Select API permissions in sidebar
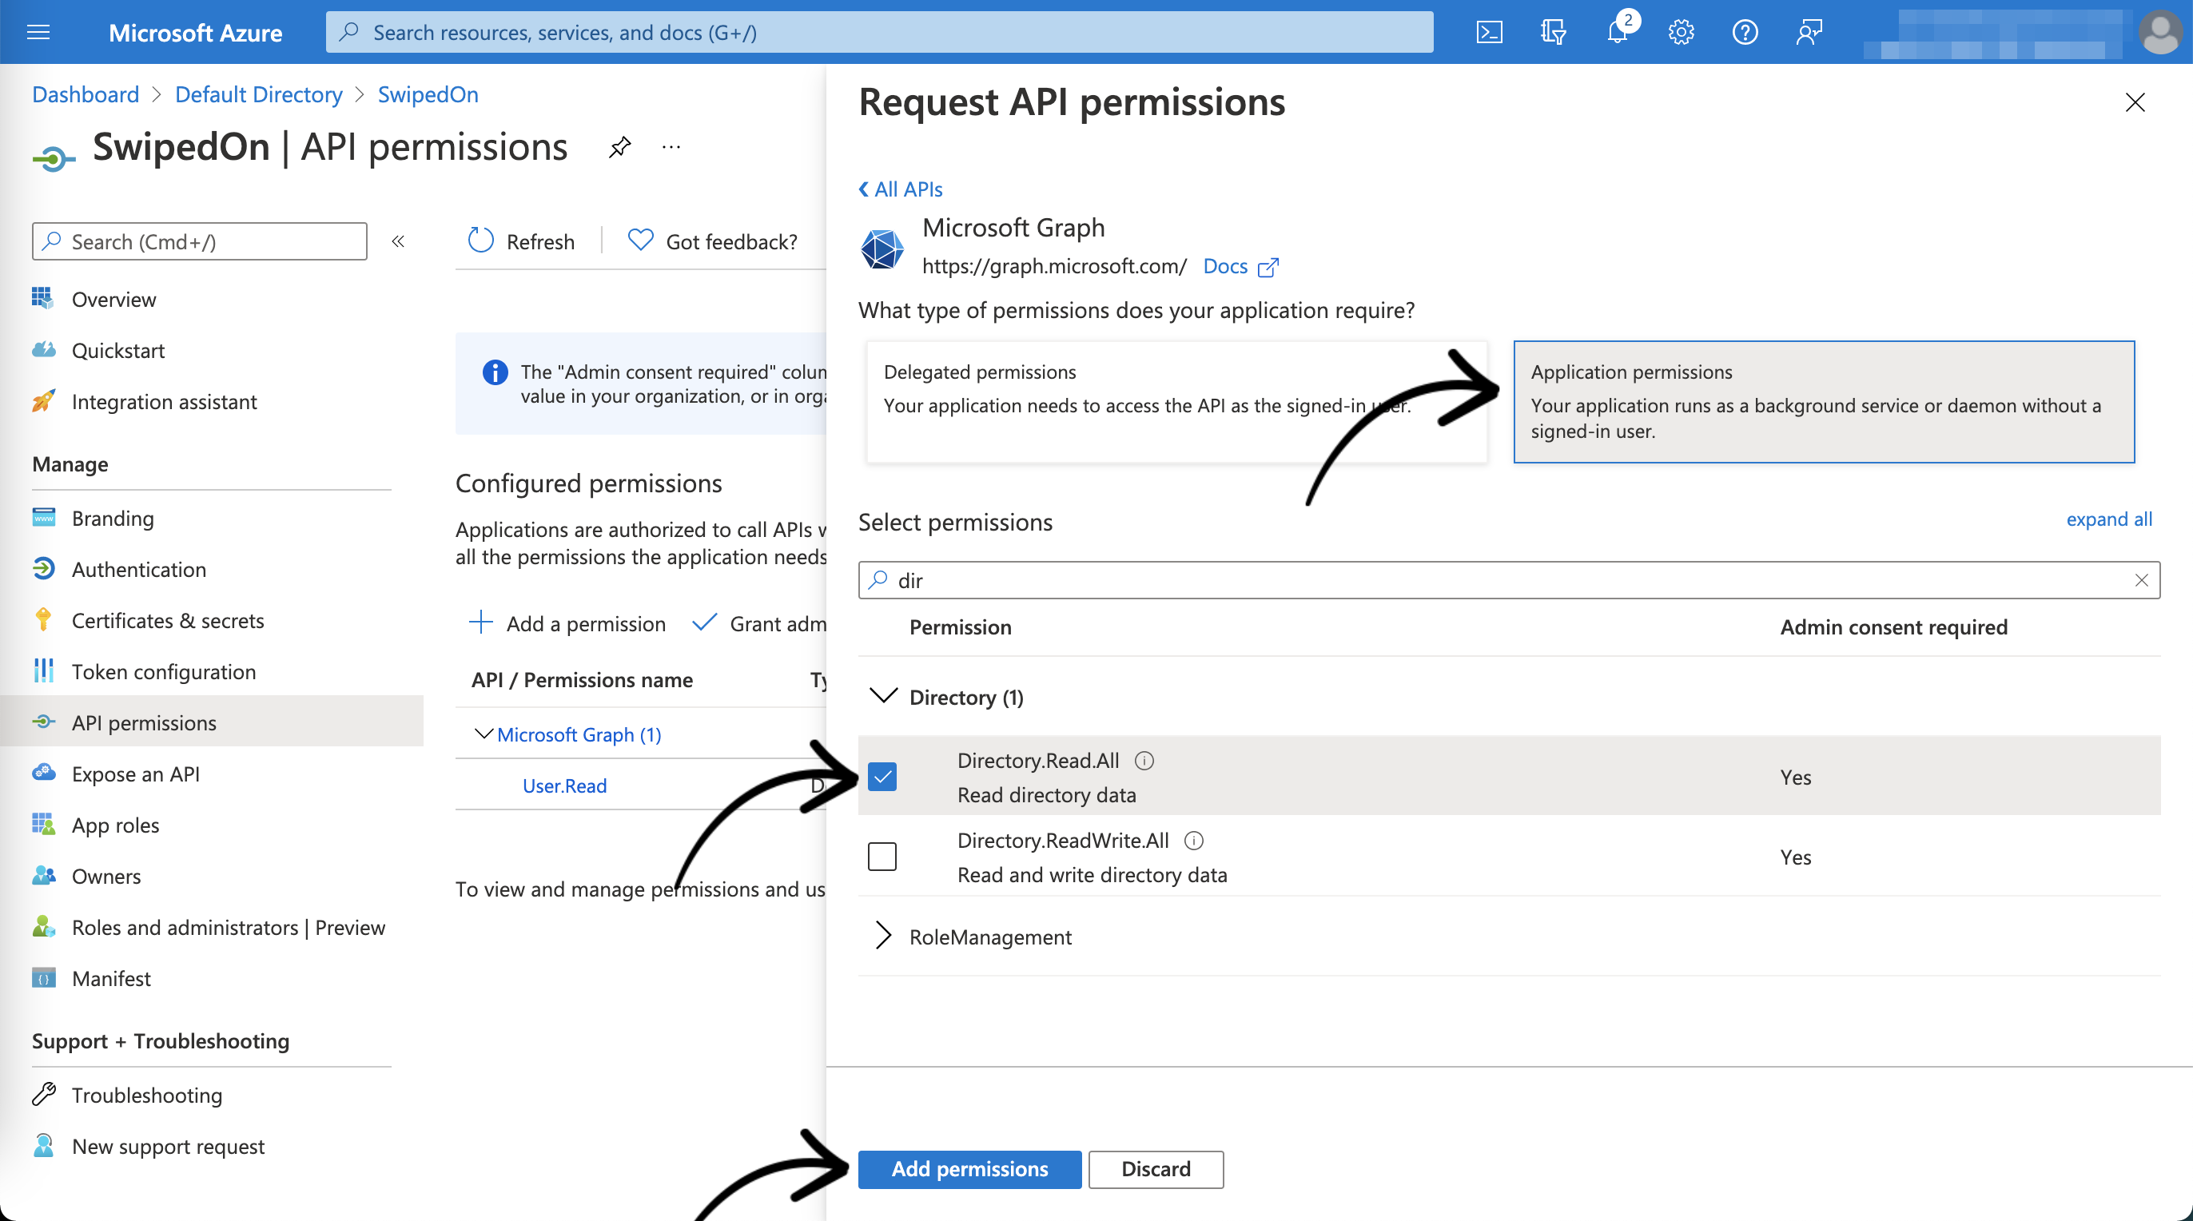Screen dimensions: 2193x1221 click(x=211, y=722)
